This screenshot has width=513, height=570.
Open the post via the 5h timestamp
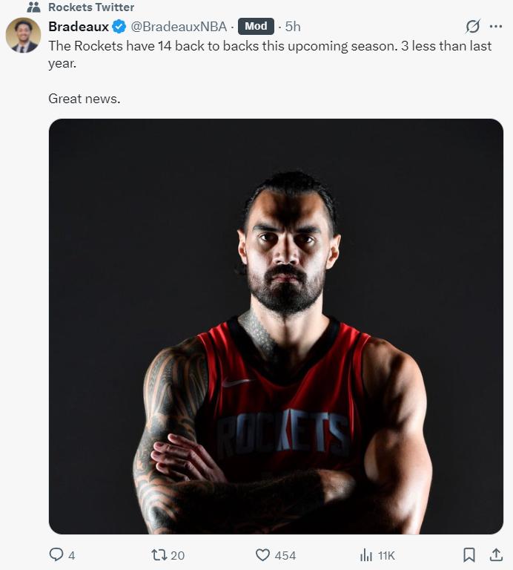coord(293,27)
